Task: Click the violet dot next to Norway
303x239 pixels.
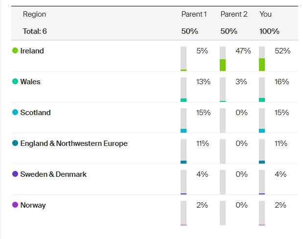Action: click(x=15, y=205)
